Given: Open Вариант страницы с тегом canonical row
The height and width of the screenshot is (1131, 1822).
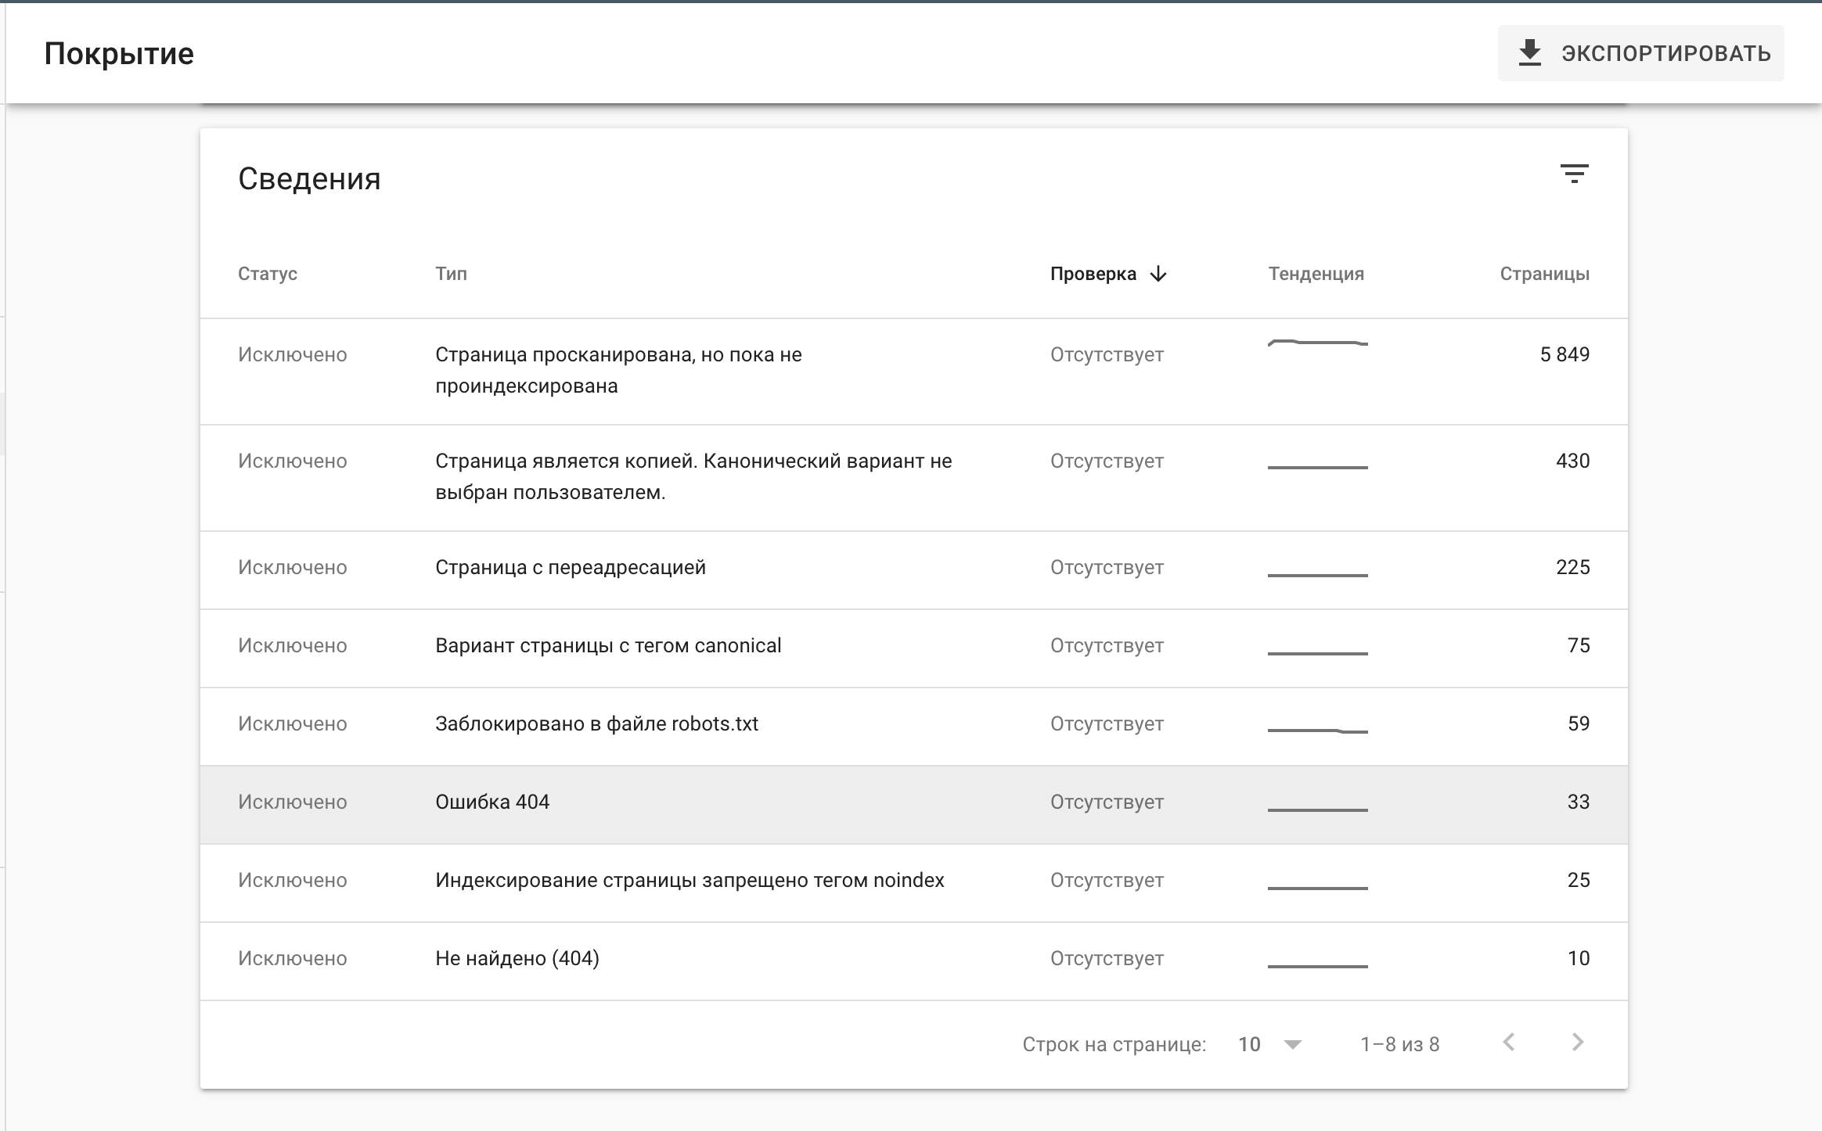Looking at the screenshot, I should coord(913,648).
